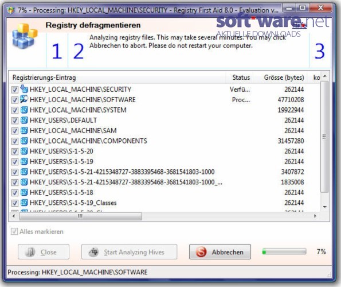Click the HKEY_USERS\S-1-5-19 hive icon
The image size is (341, 287).
(24, 161)
